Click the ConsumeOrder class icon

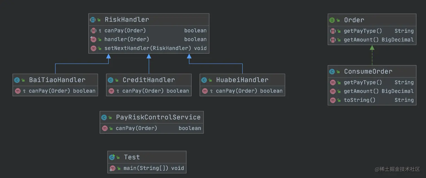[x=332, y=72]
